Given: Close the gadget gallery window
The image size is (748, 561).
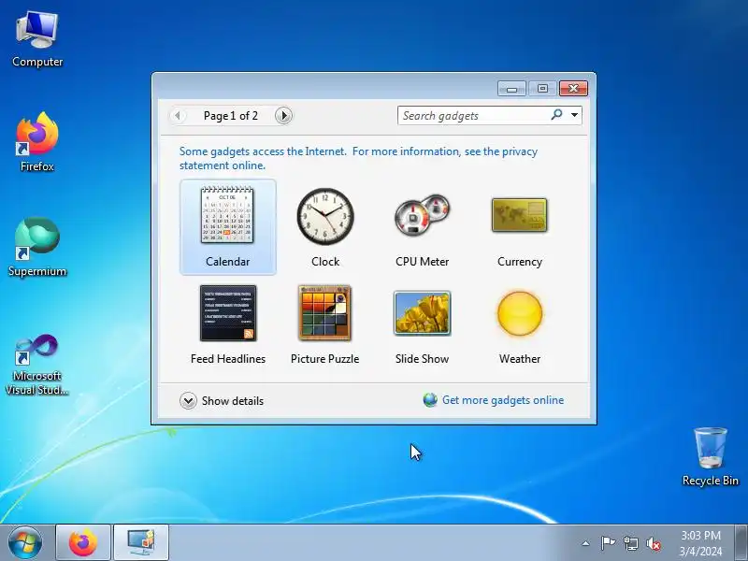Looking at the screenshot, I should tap(573, 88).
